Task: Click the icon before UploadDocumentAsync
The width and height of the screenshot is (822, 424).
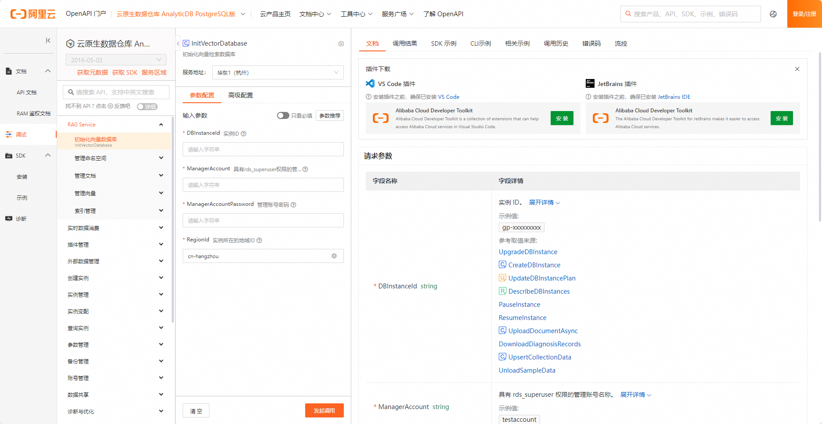Action: [503, 331]
